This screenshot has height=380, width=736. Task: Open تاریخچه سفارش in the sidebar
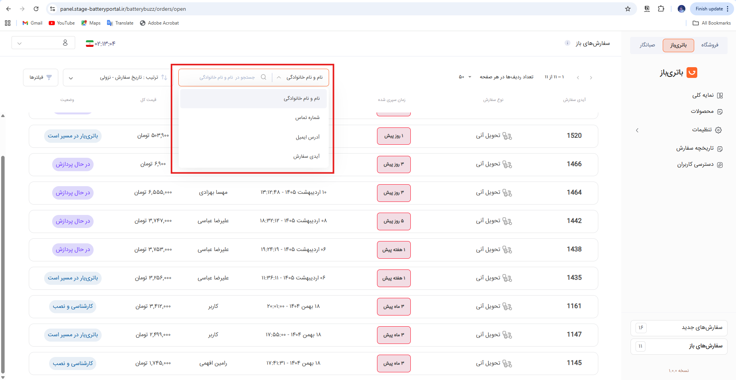click(x=700, y=148)
